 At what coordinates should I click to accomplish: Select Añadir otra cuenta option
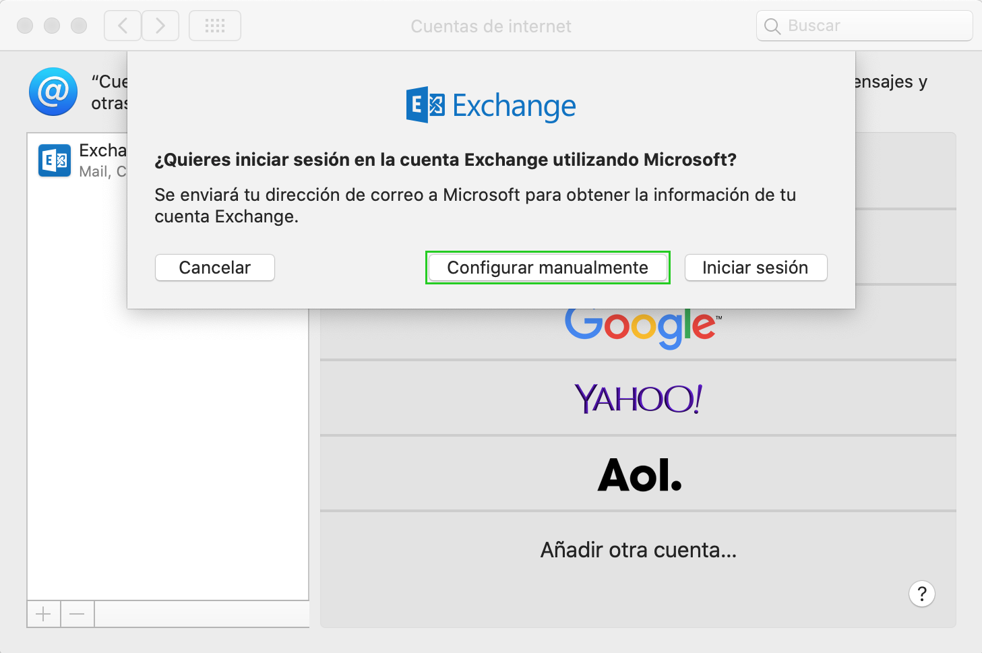tap(638, 550)
